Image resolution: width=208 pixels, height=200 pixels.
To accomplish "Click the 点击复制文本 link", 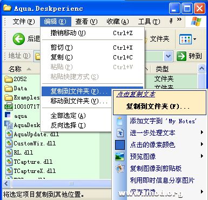I will (x=136, y=94).
